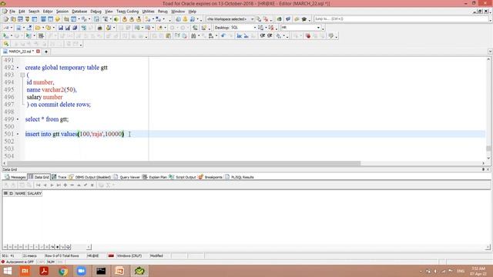
Task: Switch to the Query Viewer tab
Action: point(126,177)
